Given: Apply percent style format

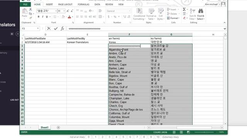Looking at the screenshot, I should 115,17.
